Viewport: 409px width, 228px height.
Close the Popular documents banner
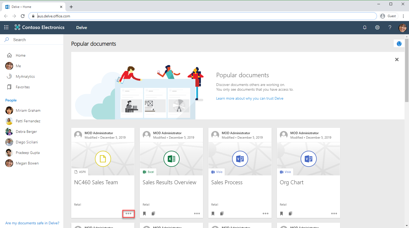pos(397,60)
